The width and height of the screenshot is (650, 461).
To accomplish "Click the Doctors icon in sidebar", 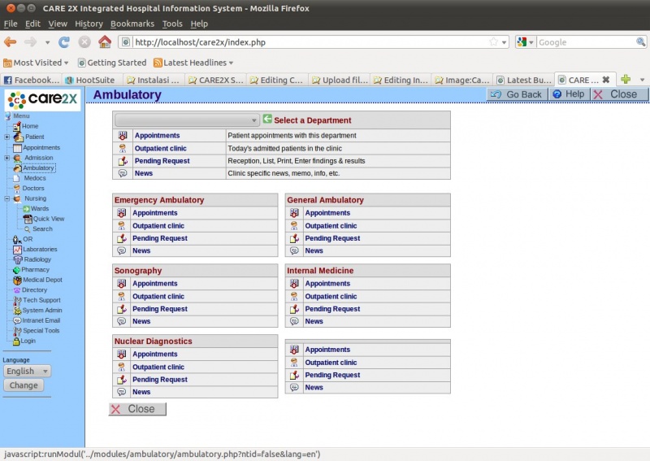I will [x=17, y=189].
